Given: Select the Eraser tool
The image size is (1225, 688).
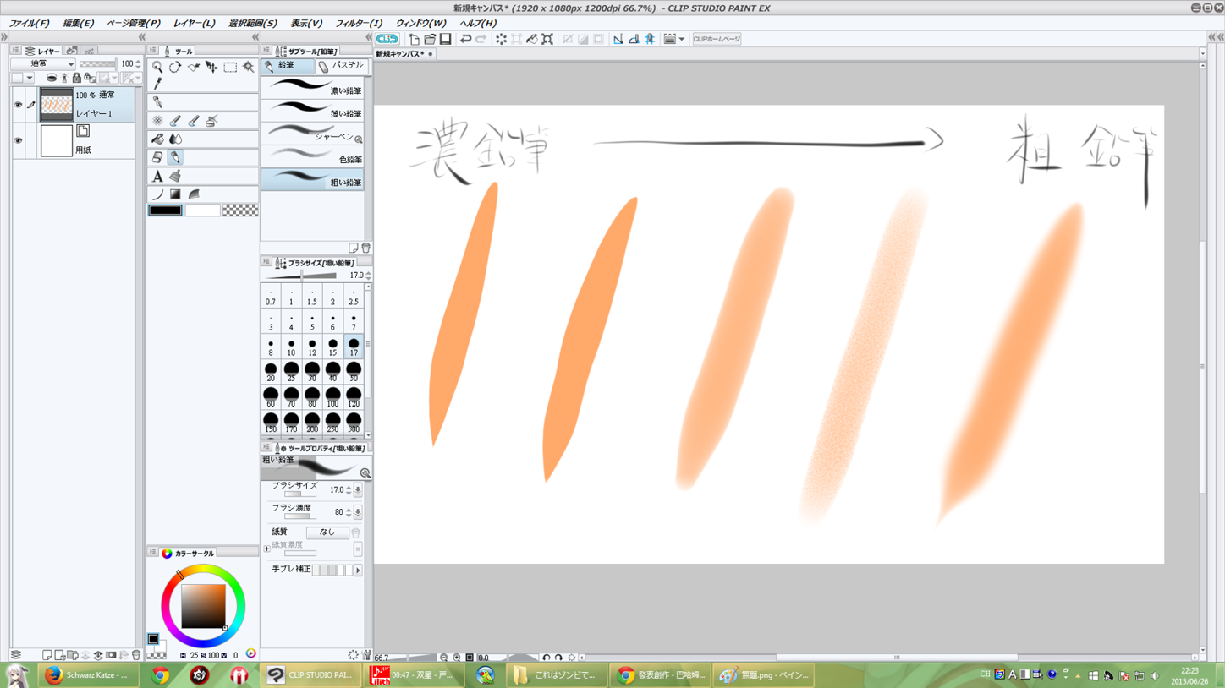Looking at the screenshot, I should pyautogui.click(x=157, y=157).
